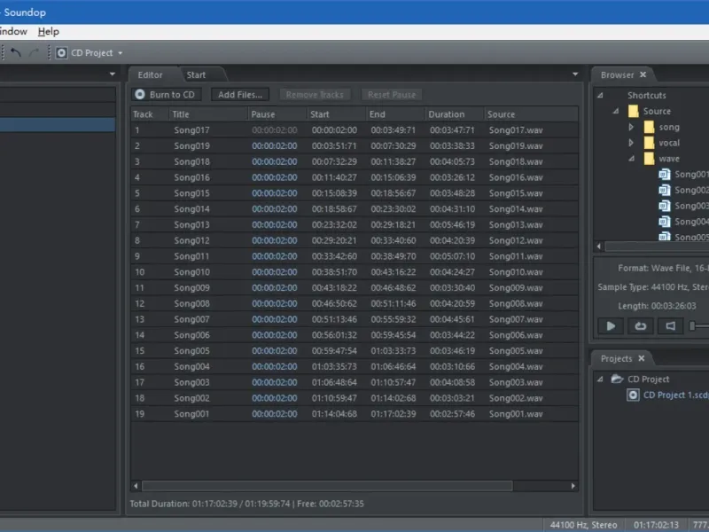
Task: Click Song016.wav in the Source column
Action: click(x=516, y=177)
